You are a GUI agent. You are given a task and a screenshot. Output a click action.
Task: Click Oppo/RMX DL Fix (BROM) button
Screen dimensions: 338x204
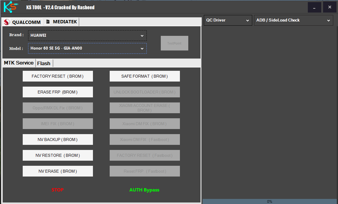[58, 108]
